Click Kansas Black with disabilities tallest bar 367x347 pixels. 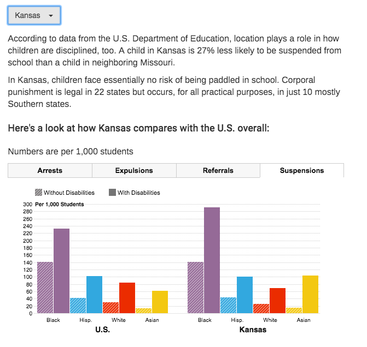pos(212,260)
